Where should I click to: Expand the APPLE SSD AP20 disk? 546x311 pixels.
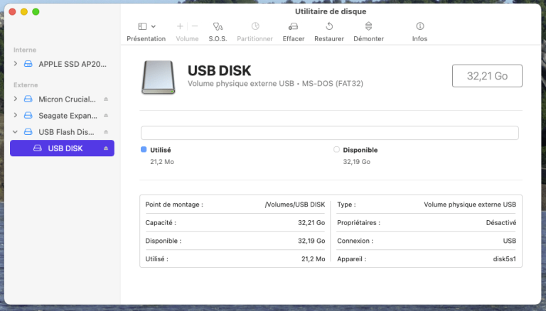[x=16, y=64]
